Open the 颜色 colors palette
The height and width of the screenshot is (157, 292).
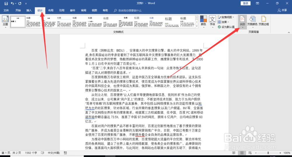point(203,22)
